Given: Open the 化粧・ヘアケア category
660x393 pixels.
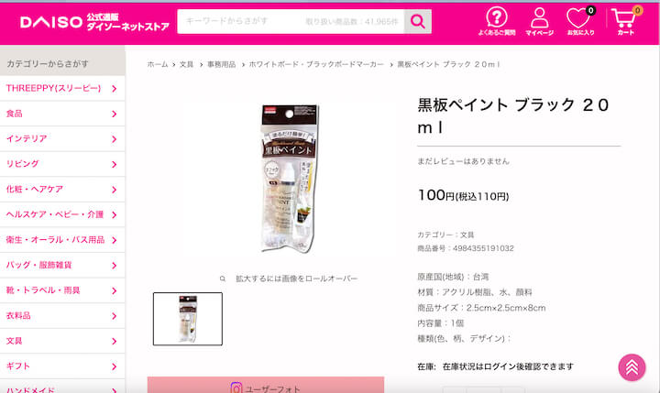Looking at the screenshot, I should [x=62, y=190].
